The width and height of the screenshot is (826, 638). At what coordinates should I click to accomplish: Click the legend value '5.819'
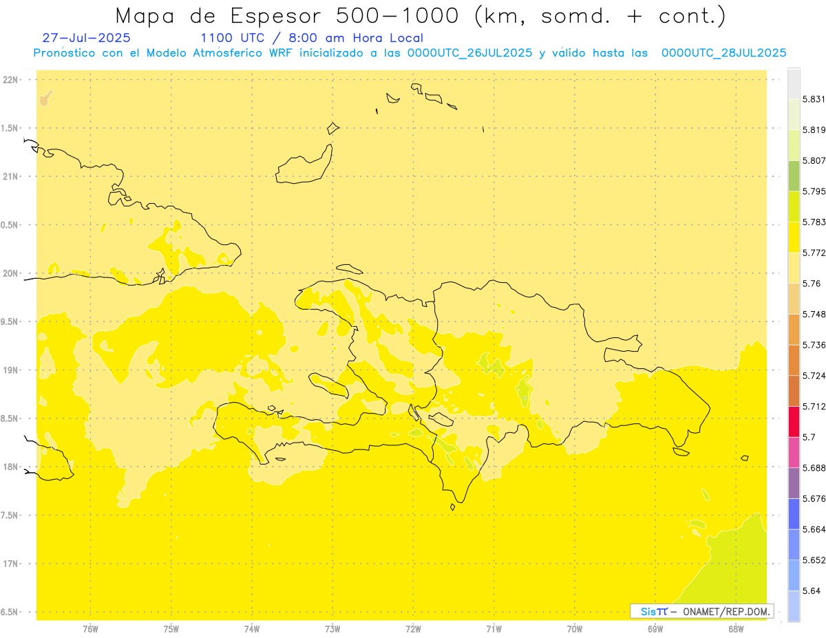(x=814, y=130)
